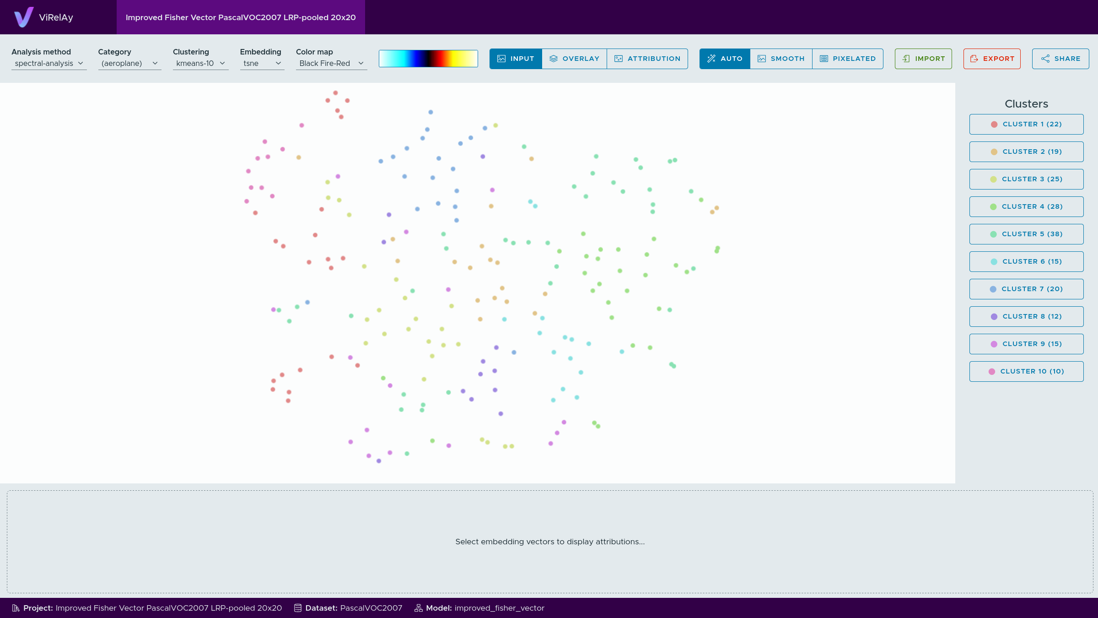Click the Export arrow icon
Image resolution: width=1098 pixels, height=618 pixels.
click(x=974, y=59)
